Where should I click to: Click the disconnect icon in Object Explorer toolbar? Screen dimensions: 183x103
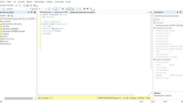12,16
